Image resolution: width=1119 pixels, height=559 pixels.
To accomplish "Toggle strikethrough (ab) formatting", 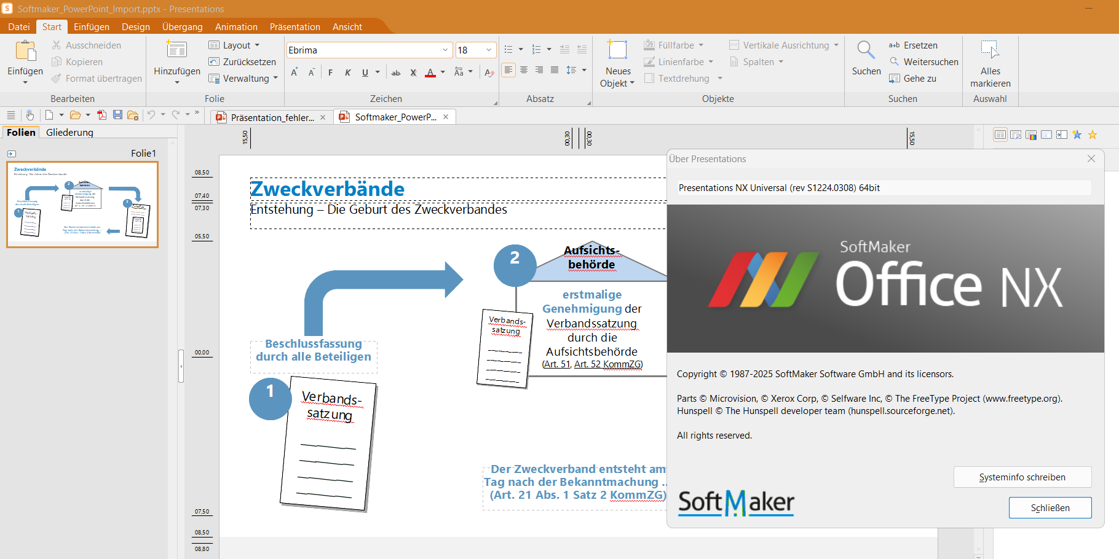I will point(396,72).
